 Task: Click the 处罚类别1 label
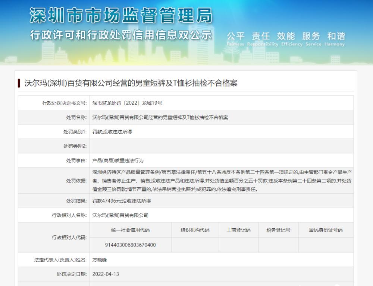coord(75,132)
